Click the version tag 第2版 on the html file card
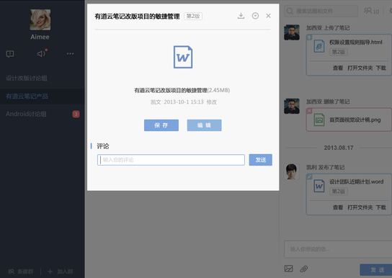 click(339, 52)
